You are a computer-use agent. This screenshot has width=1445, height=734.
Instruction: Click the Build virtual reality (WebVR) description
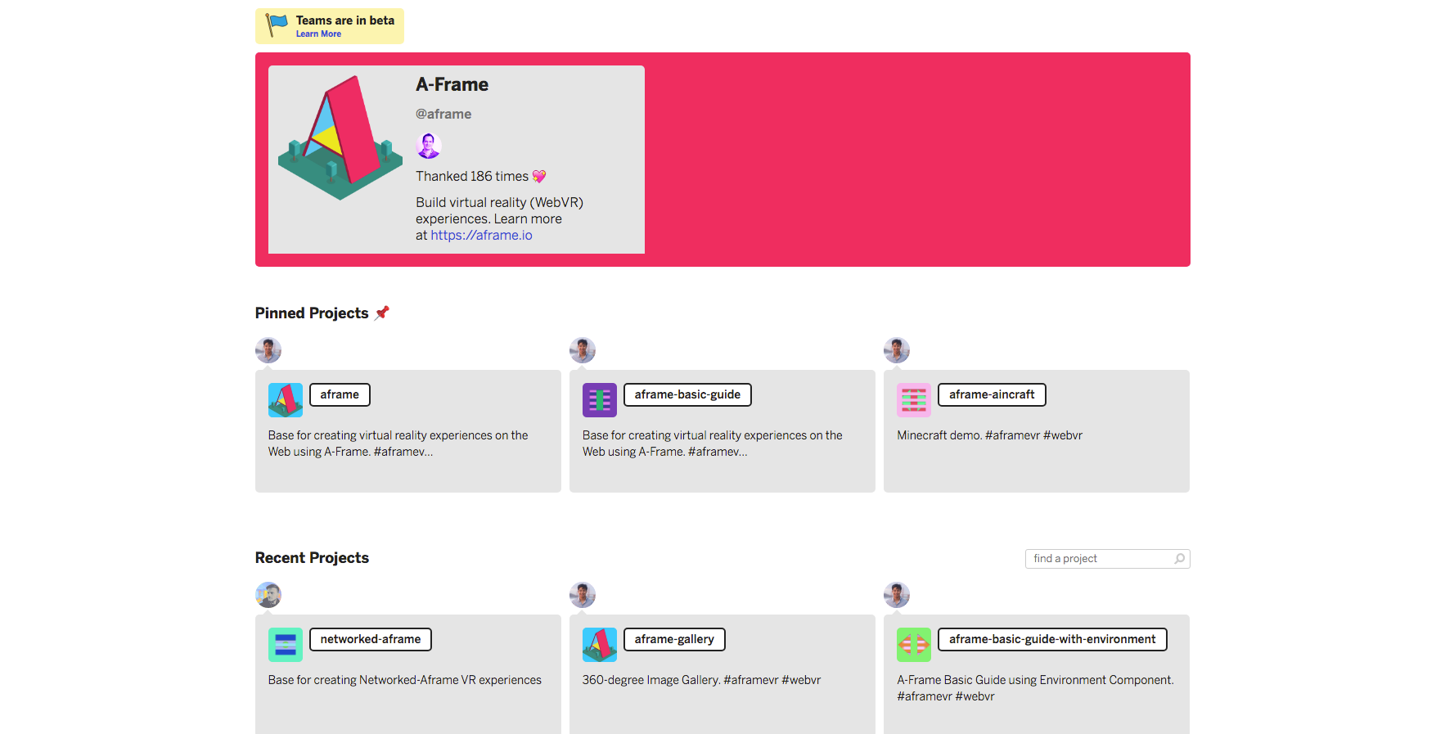tap(499, 218)
